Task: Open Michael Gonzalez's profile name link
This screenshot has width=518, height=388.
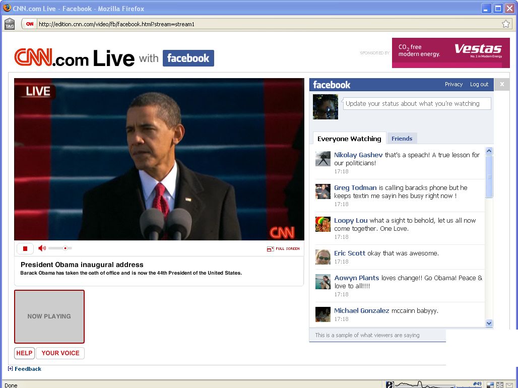Action: click(x=361, y=311)
